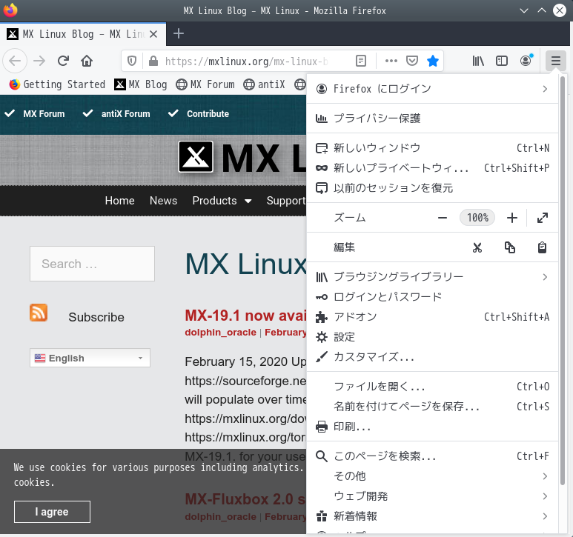Click the forward navigation arrow
This screenshot has height=537, width=573.
[x=39, y=61]
